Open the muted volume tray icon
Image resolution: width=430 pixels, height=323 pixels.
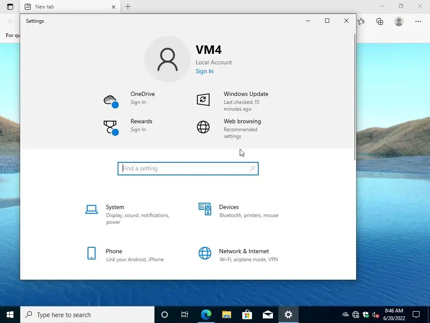click(x=375, y=315)
